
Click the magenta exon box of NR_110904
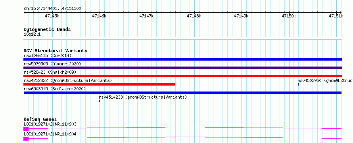coord(26,139)
